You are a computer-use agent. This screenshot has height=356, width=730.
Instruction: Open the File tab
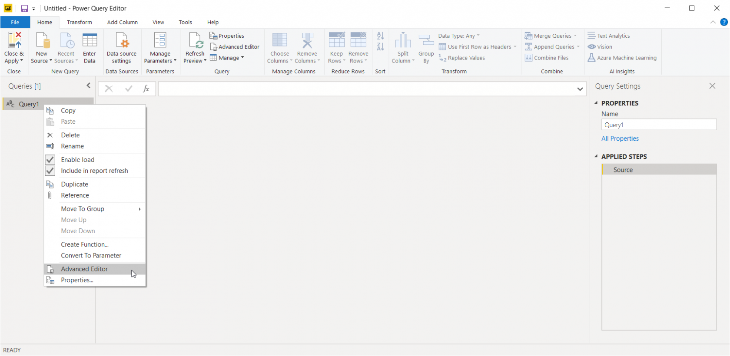15,22
